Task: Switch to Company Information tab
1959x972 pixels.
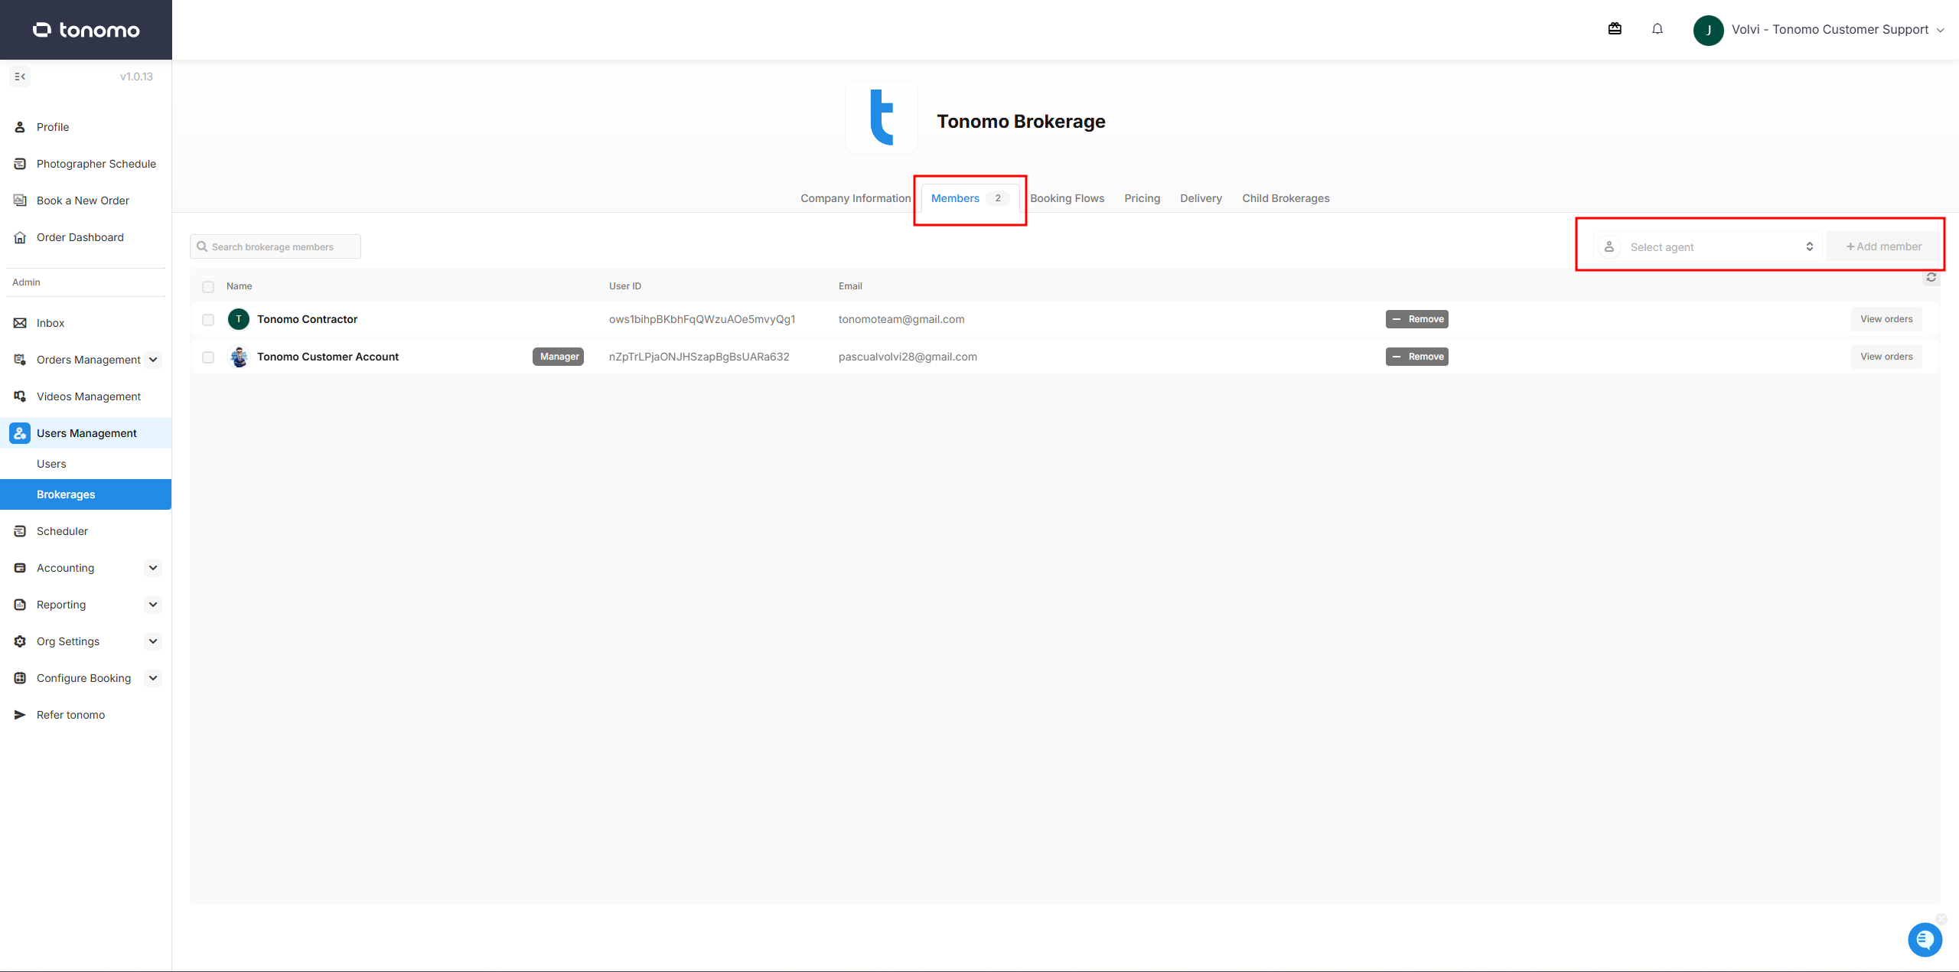Action: pos(856,198)
